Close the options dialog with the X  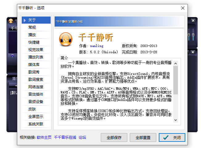(182, 8)
